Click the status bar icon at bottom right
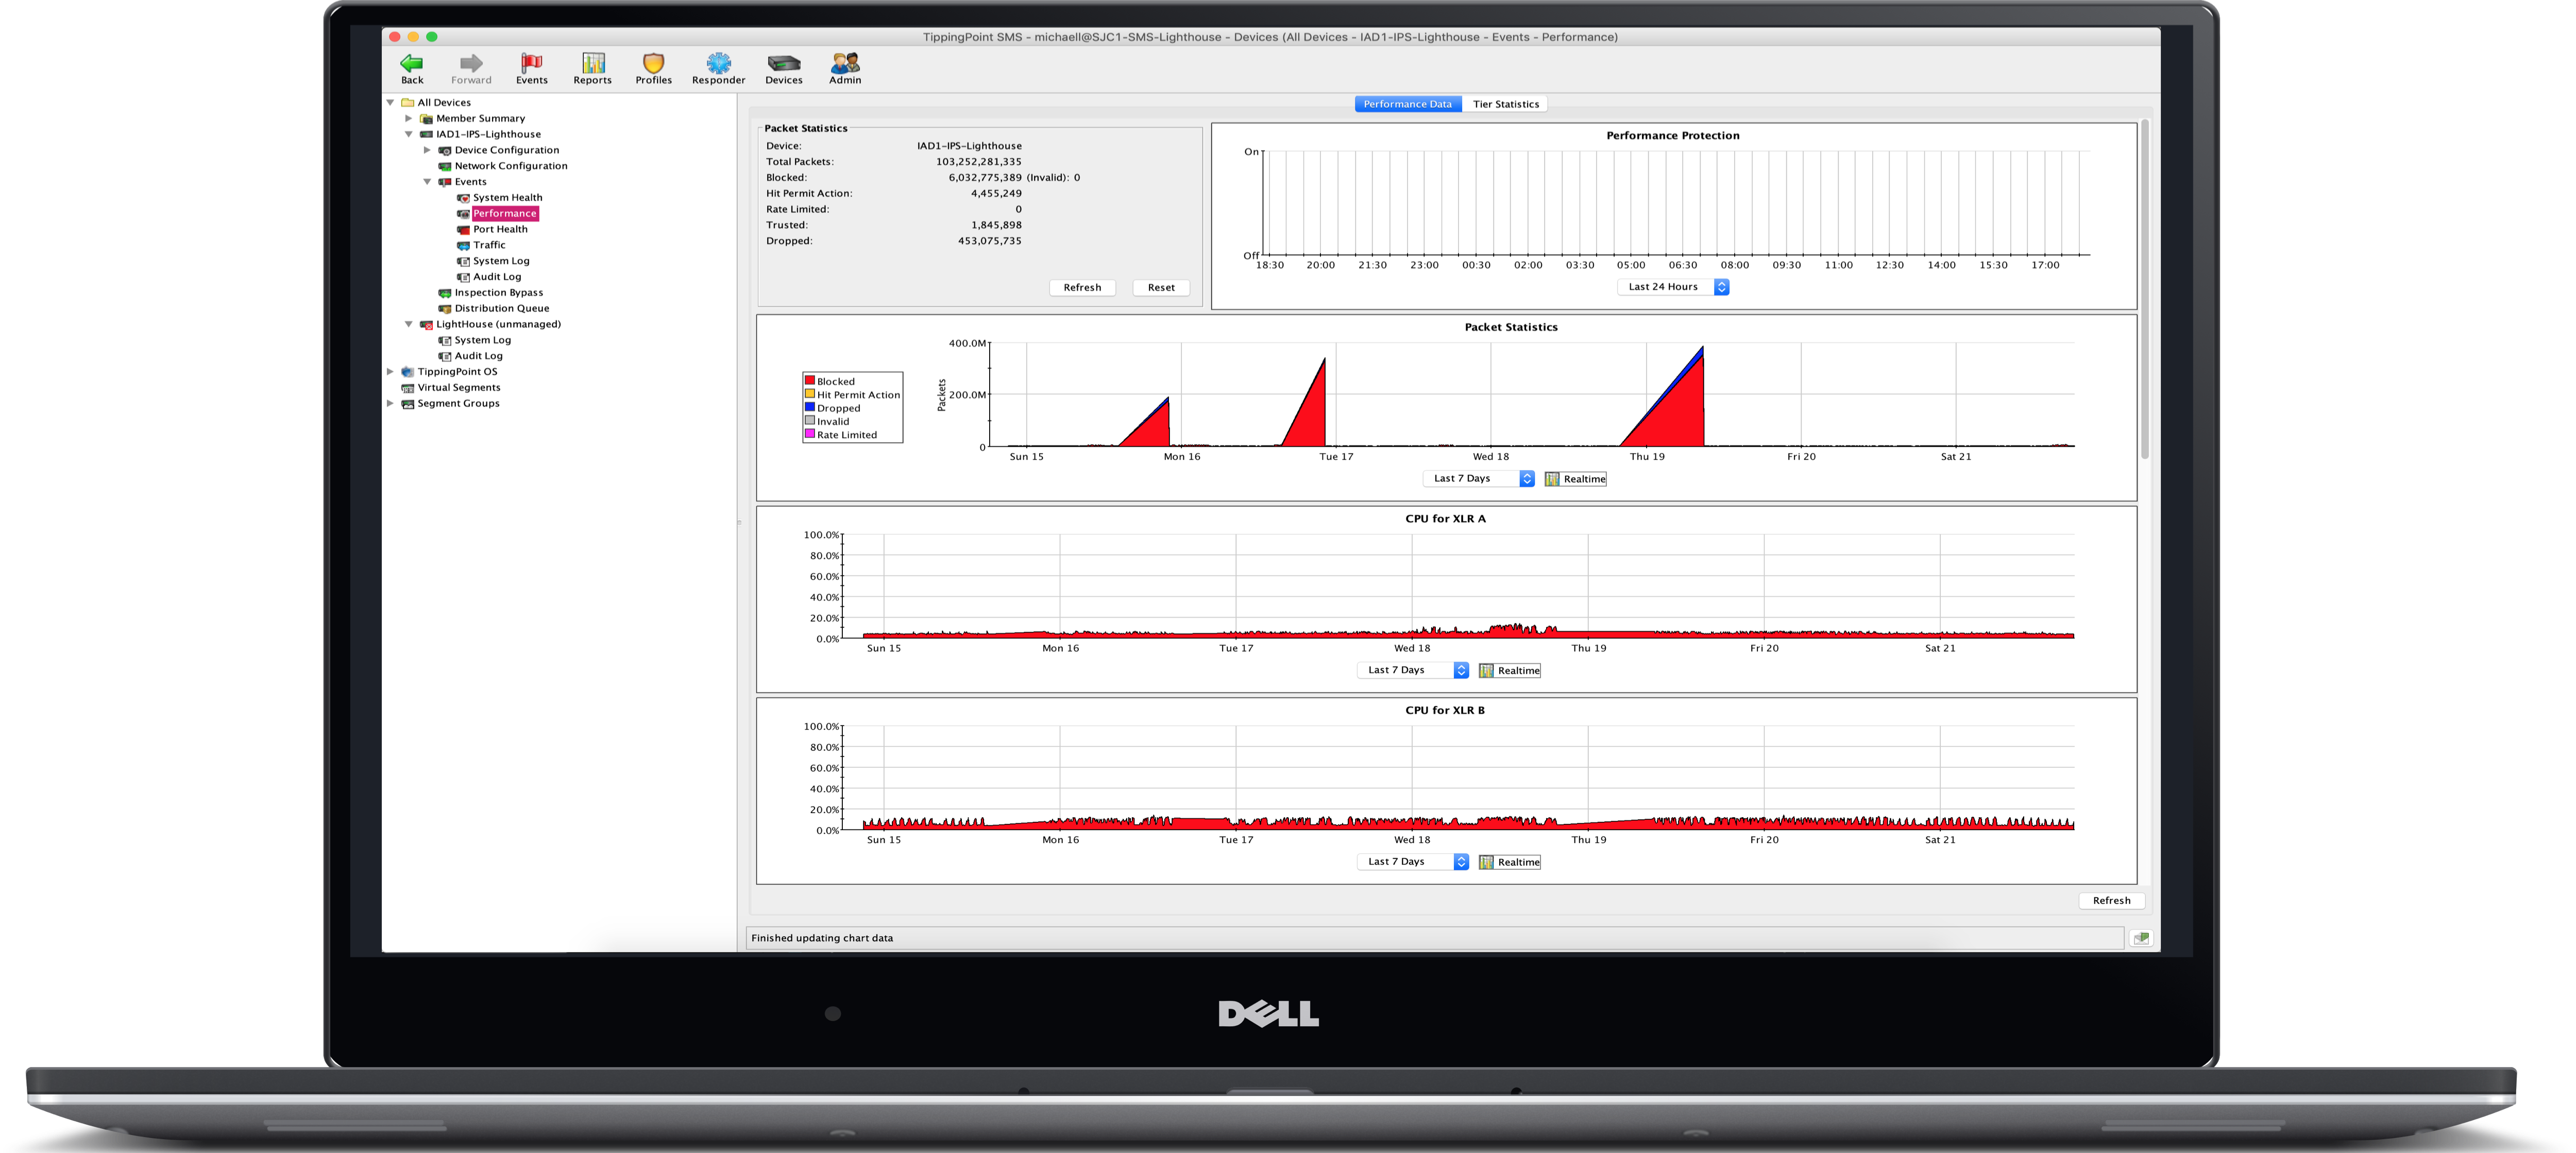The image size is (2576, 1153). point(2141,938)
